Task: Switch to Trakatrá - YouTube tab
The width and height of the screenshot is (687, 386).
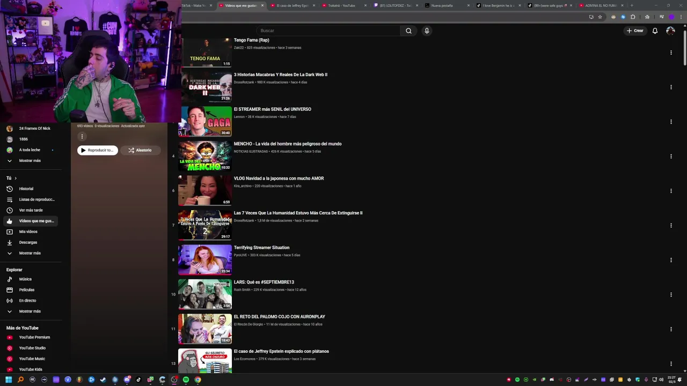Action: tap(345, 5)
